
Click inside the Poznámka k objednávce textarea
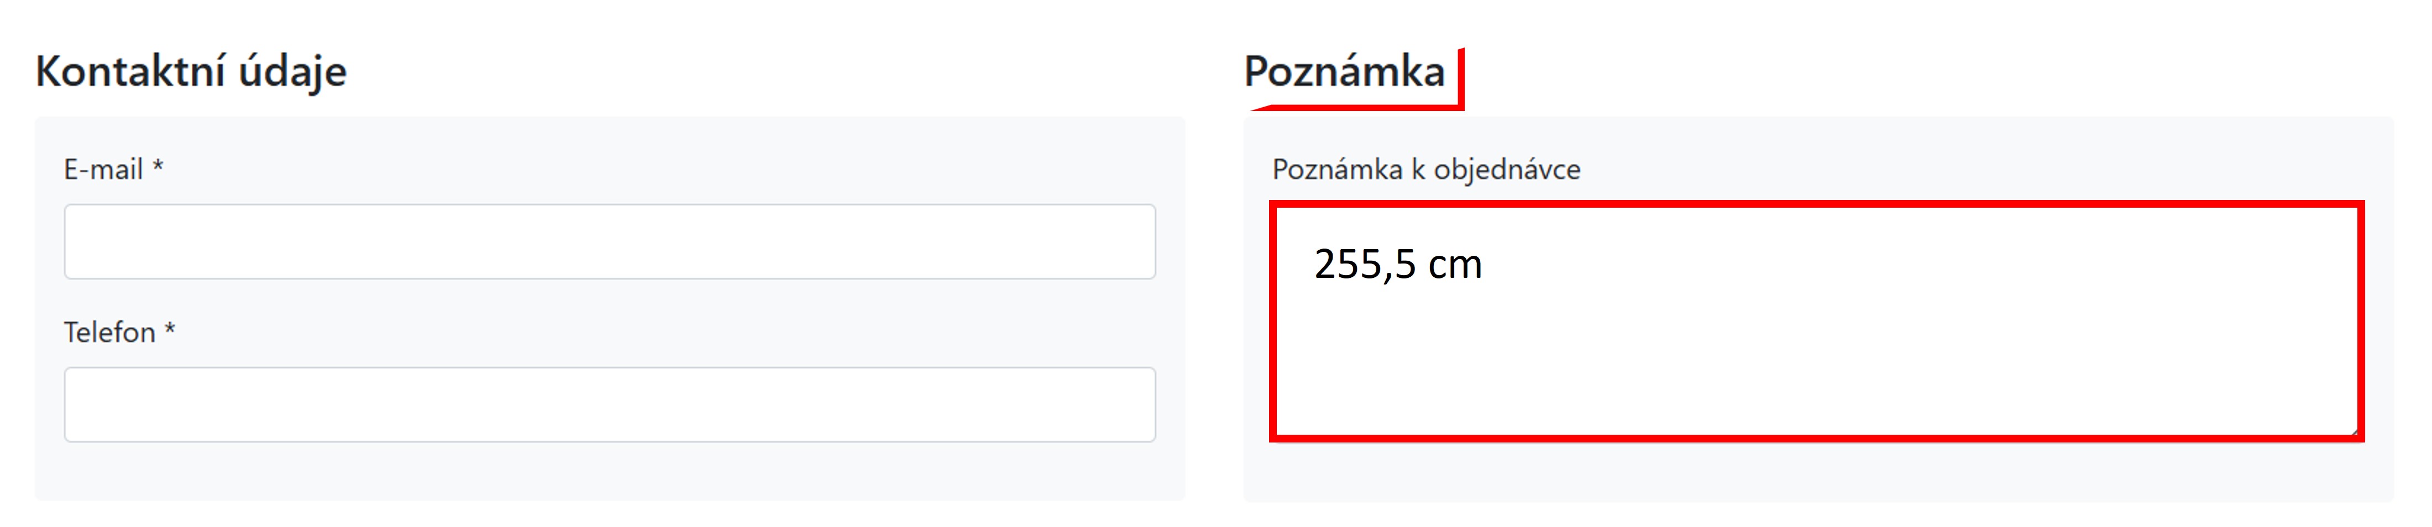click(x=1816, y=320)
